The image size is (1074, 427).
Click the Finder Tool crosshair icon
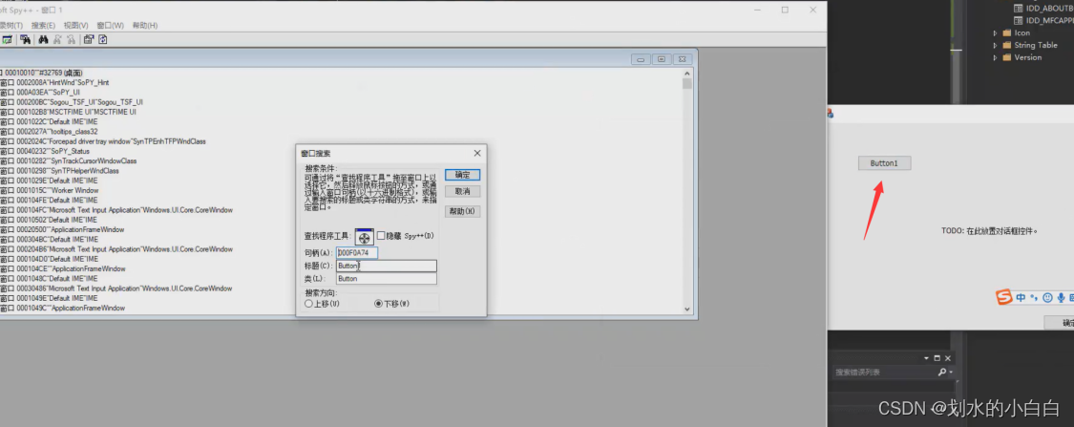pos(365,237)
